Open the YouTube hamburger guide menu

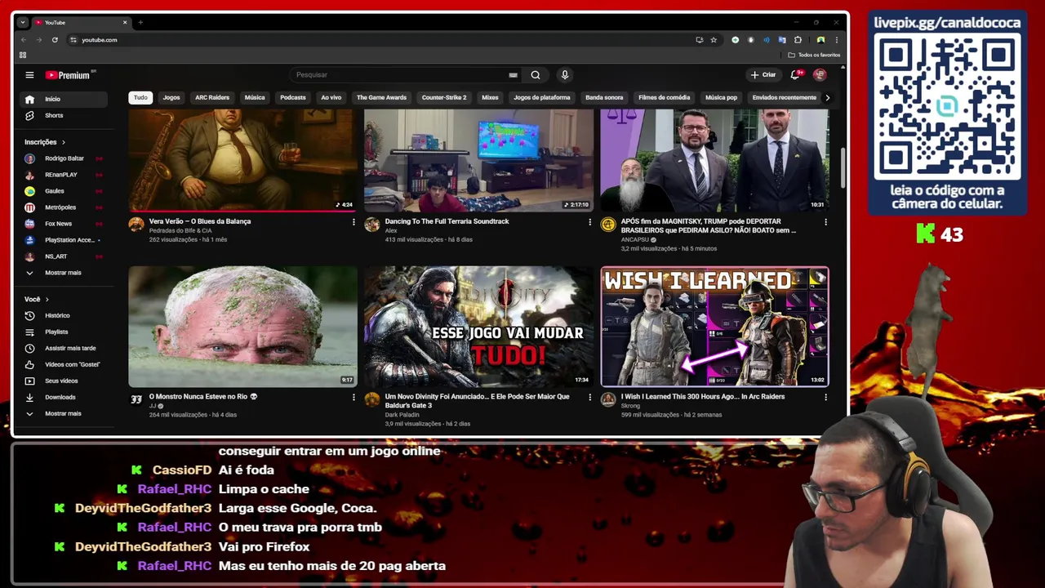tap(29, 75)
